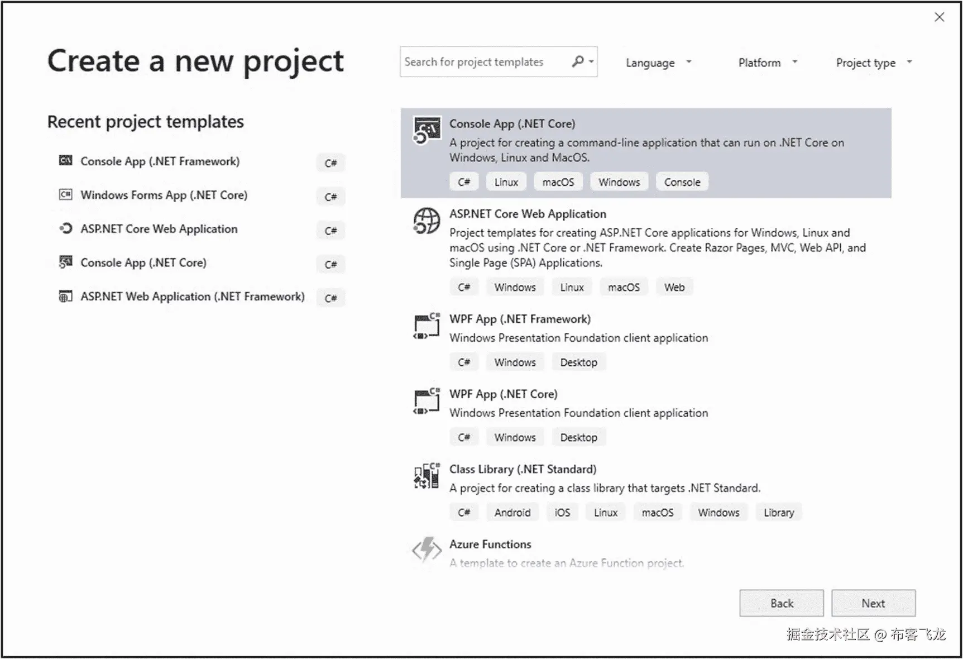Click recent ASP.NET Core Web Application icon
Image resolution: width=963 pixels, height=659 pixels.
[65, 228]
